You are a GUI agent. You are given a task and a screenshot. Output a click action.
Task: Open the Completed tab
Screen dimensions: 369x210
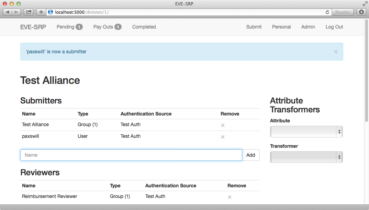144,27
